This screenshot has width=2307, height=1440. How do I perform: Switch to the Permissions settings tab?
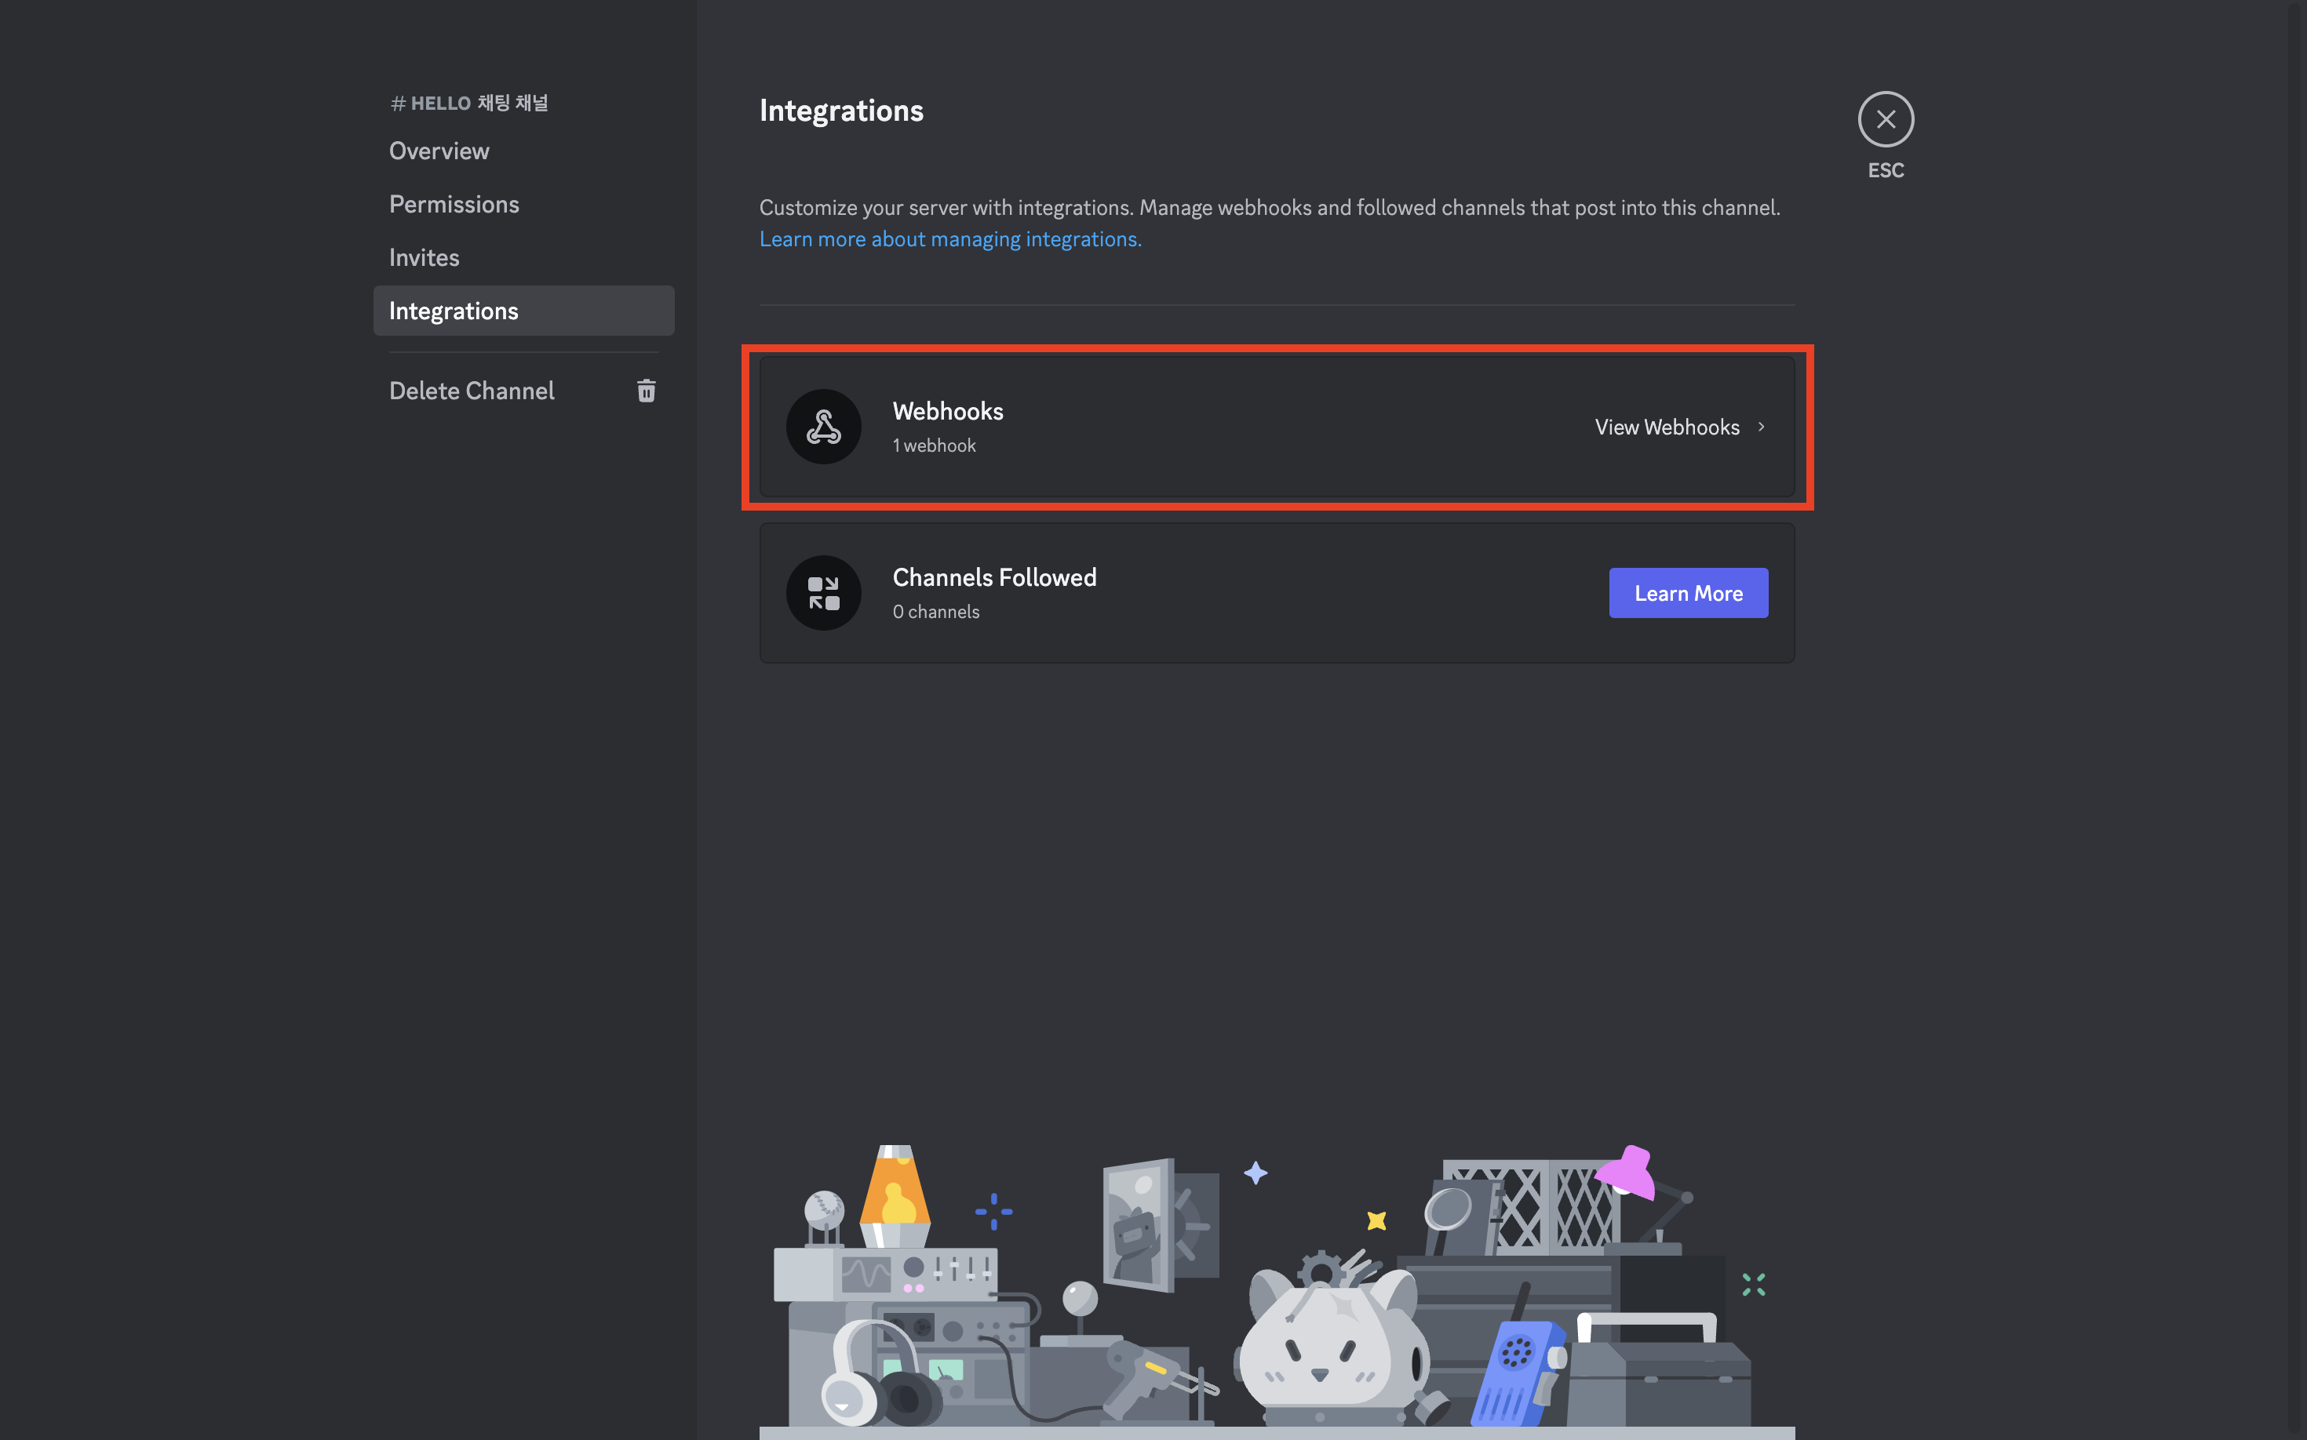[x=454, y=204]
